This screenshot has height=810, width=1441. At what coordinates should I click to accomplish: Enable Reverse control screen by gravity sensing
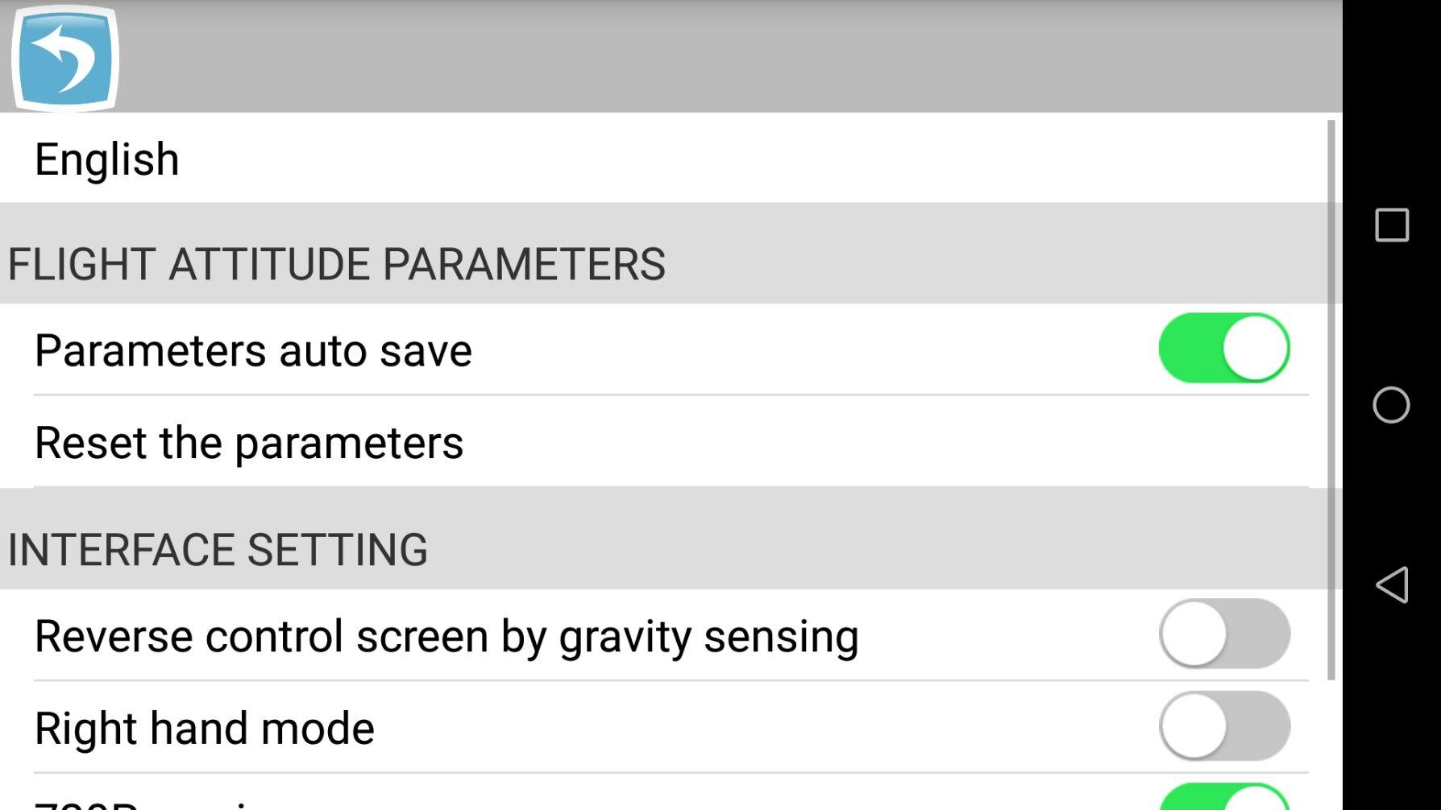click(x=1223, y=634)
